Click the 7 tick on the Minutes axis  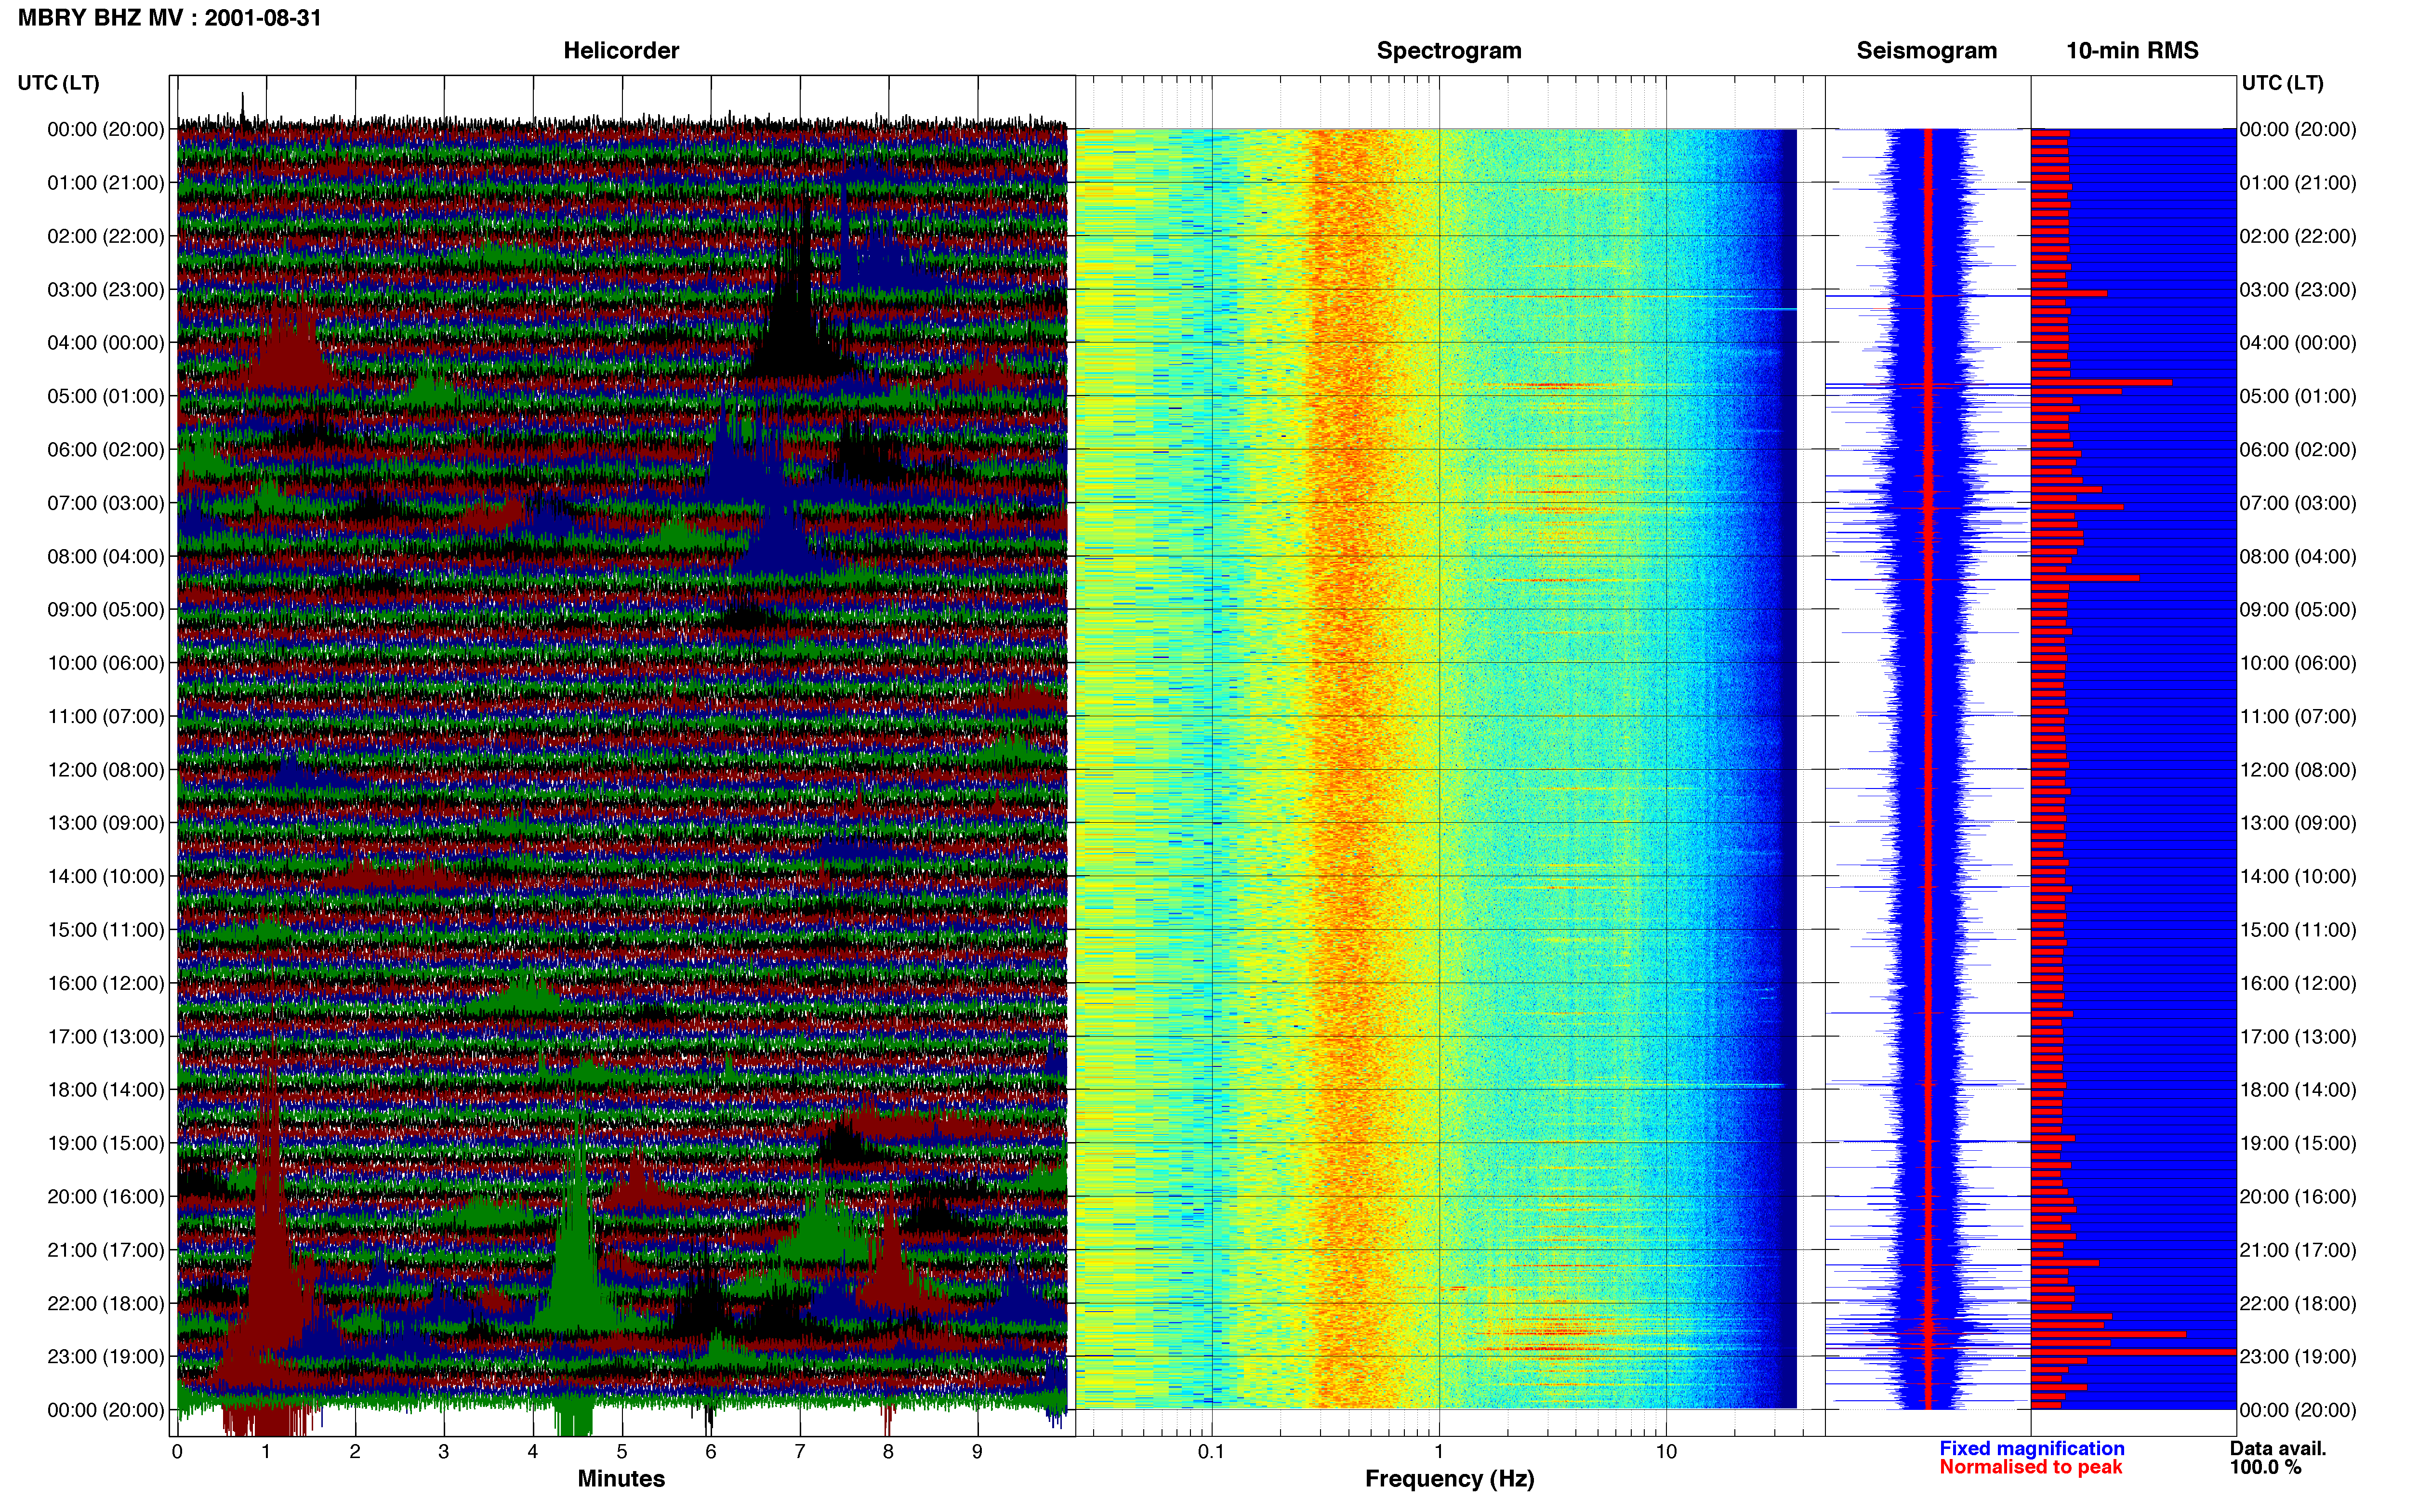click(x=800, y=1452)
